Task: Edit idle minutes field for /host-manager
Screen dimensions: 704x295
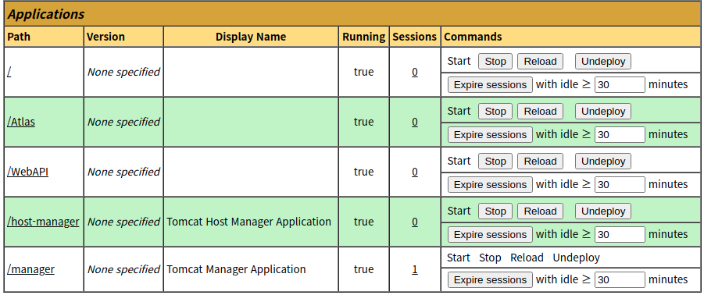Action: (620, 234)
